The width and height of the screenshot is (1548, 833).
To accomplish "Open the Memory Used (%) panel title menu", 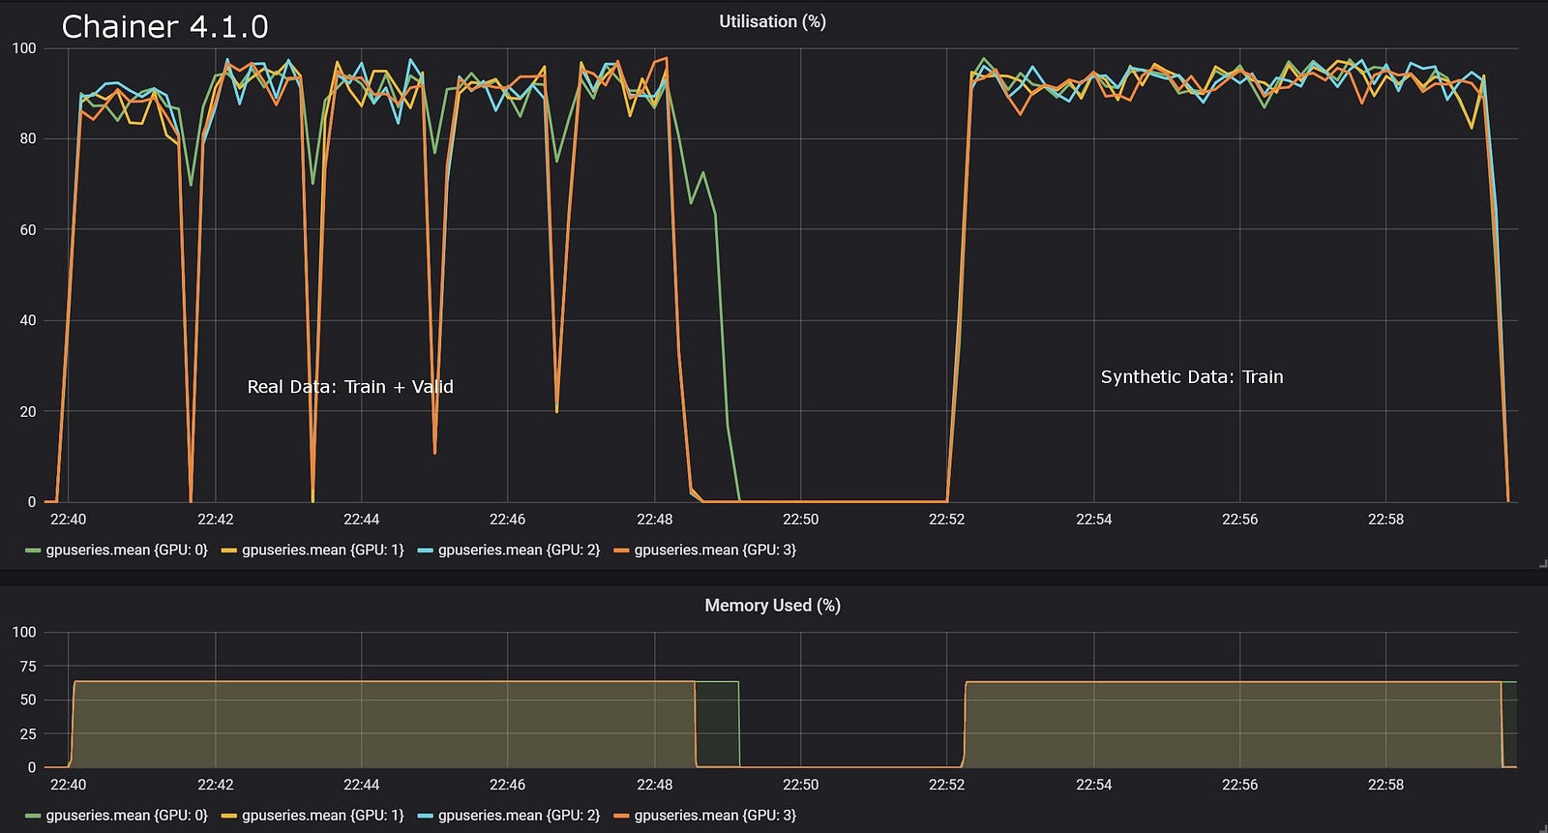I will click(x=772, y=606).
